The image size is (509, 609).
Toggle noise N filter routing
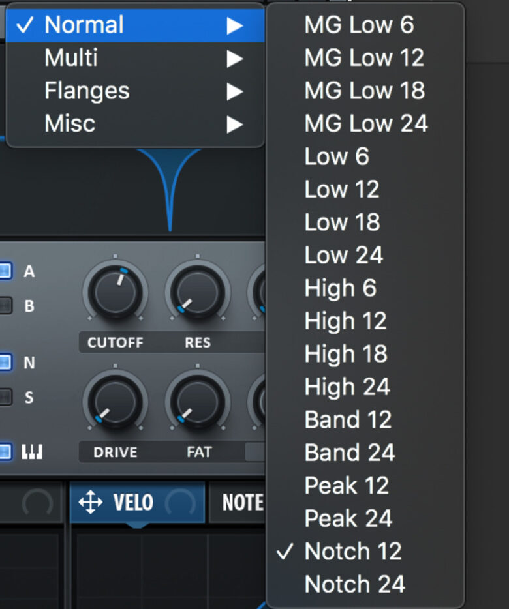pyautogui.click(x=6, y=362)
